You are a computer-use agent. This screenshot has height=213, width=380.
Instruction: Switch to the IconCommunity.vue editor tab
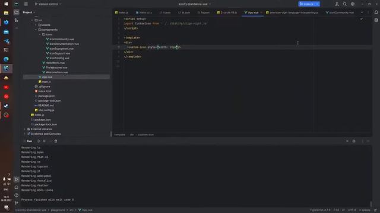[340, 12]
